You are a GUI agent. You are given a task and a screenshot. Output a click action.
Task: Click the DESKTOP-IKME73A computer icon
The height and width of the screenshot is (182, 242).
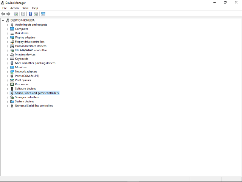tap(8, 20)
